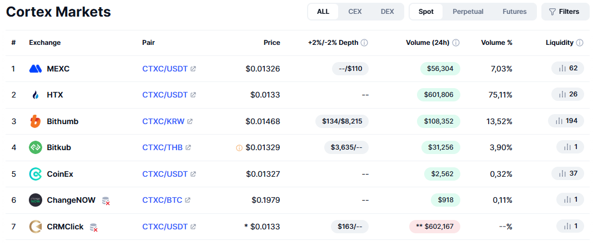Click the CoinEx exchange logo
The width and height of the screenshot is (593, 246).
36,174
